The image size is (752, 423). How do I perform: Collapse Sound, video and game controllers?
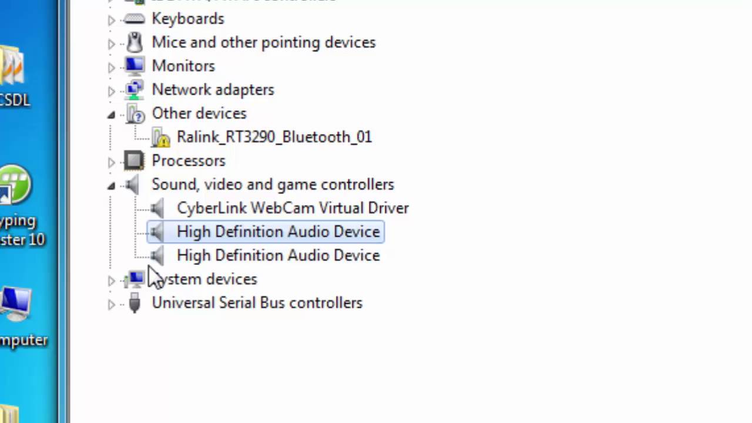112,186
